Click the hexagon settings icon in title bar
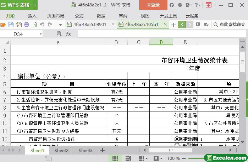This screenshot has width=248, height=162. 180,5
